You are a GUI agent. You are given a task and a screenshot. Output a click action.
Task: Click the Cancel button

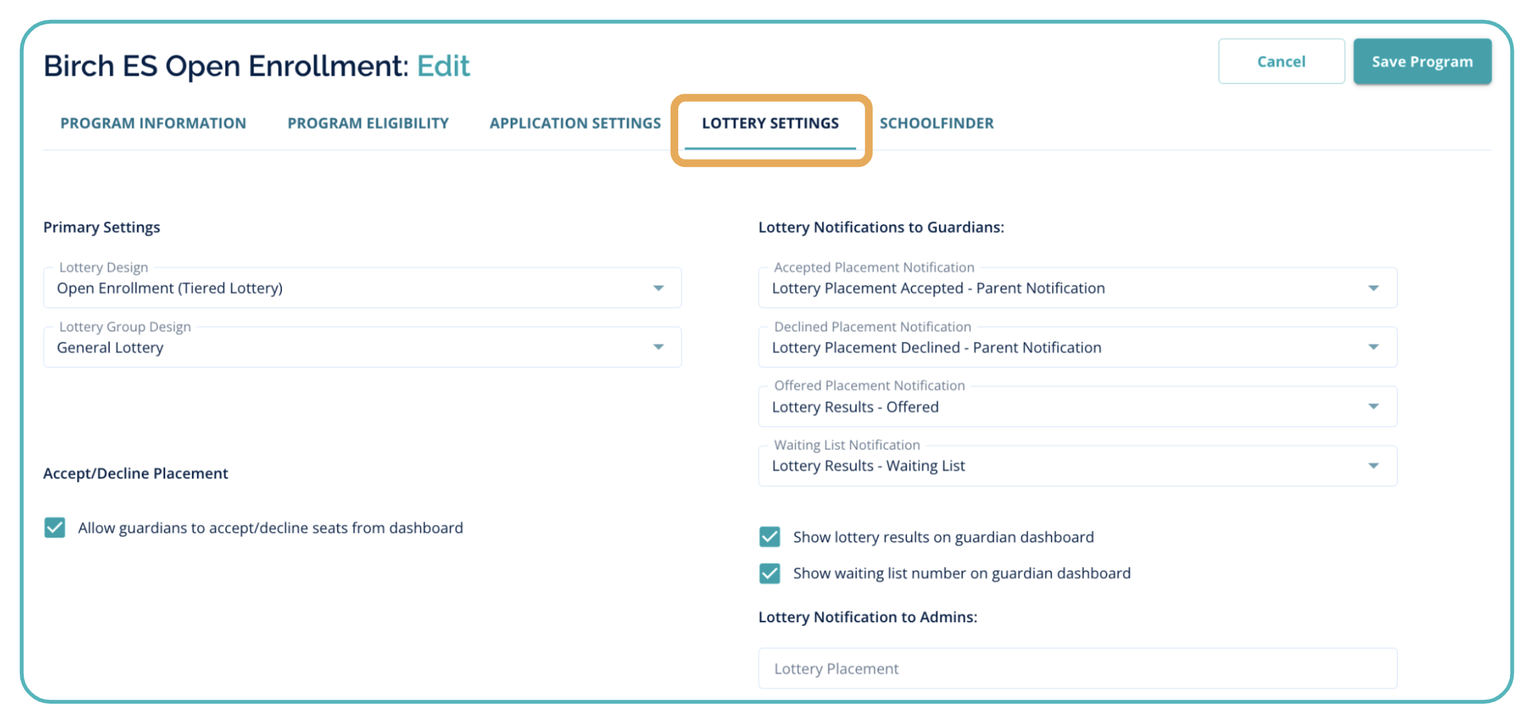click(x=1281, y=62)
